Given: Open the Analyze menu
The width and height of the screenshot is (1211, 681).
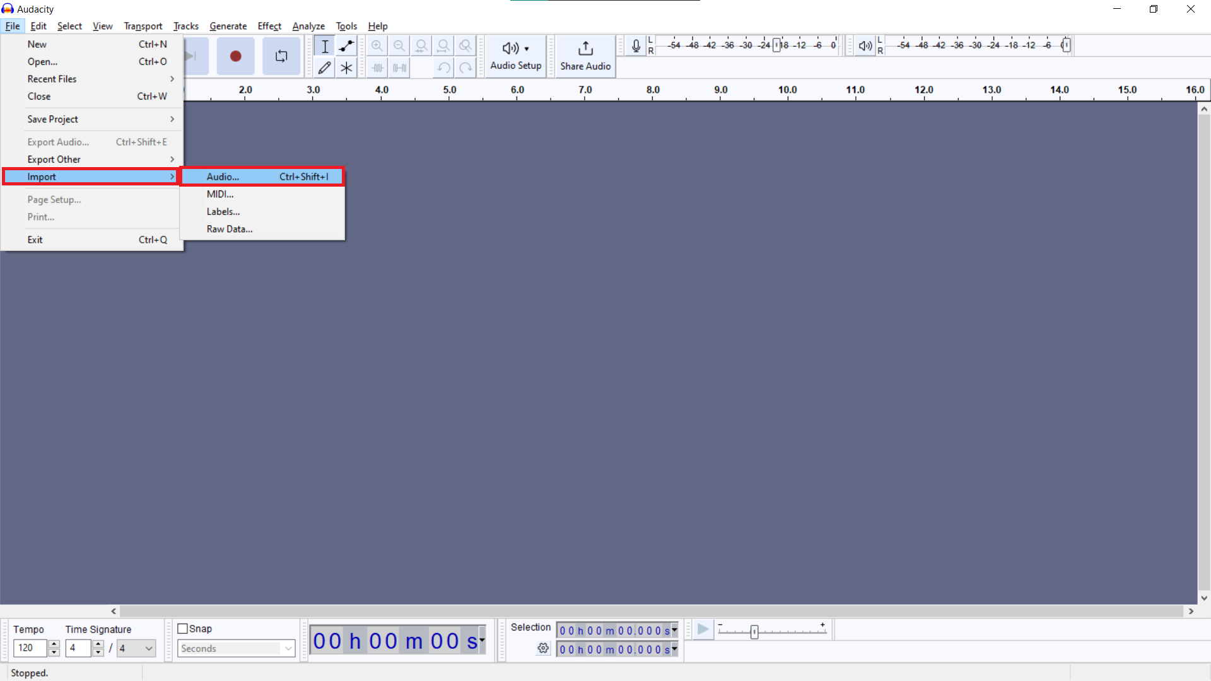Looking at the screenshot, I should tap(308, 26).
